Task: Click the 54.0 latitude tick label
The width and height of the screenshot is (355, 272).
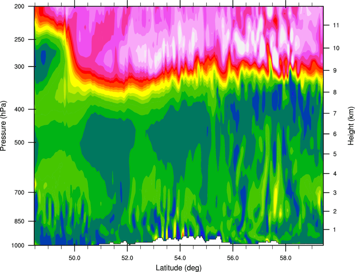Action: point(180,258)
